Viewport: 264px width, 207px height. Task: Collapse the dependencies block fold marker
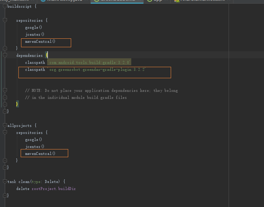(x=5, y=55)
